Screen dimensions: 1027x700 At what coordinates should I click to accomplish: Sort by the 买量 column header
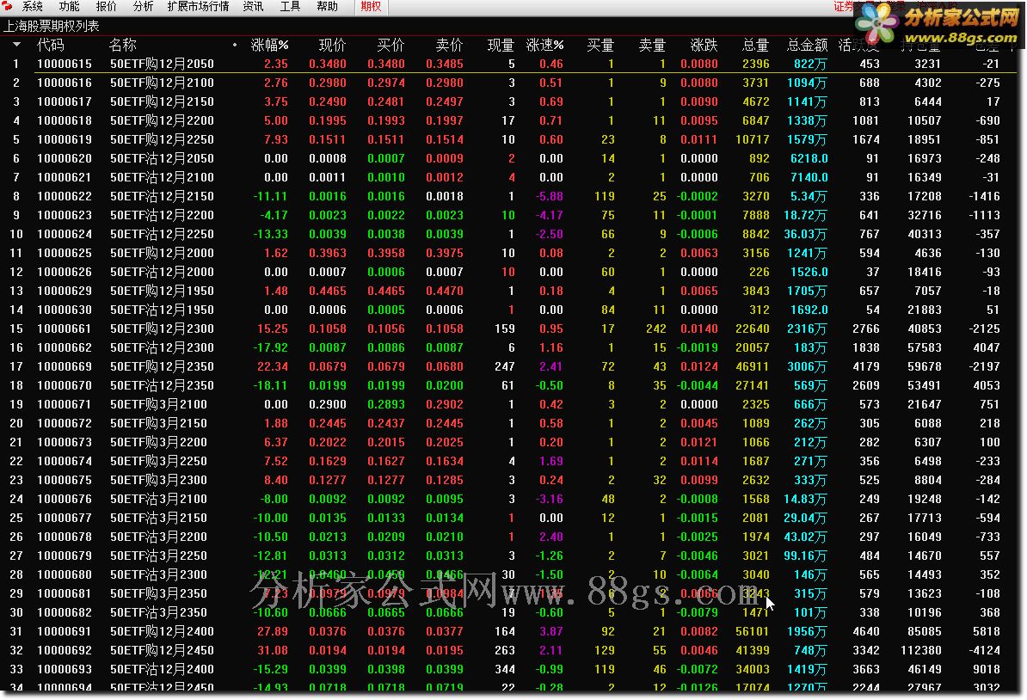(600, 45)
